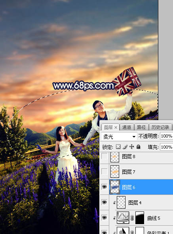The width and height of the screenshot is (173, 234).
Task: Click the lock image pixels brush icon
Action: coord(125,147)
